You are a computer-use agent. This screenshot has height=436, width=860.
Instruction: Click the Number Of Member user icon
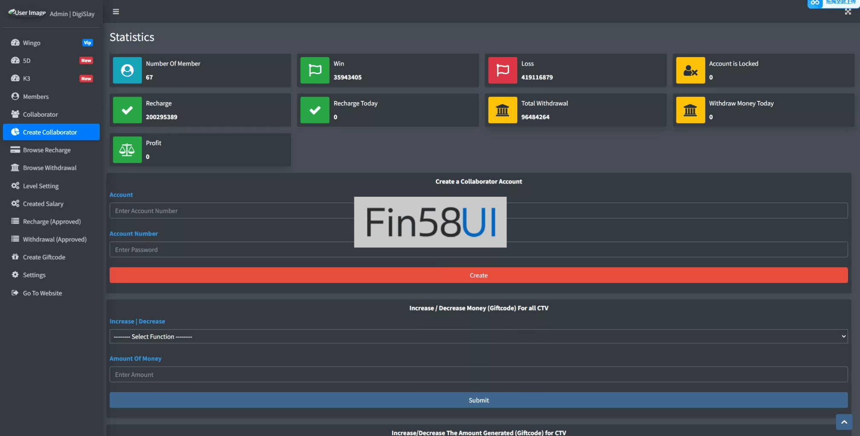point(127,70)
